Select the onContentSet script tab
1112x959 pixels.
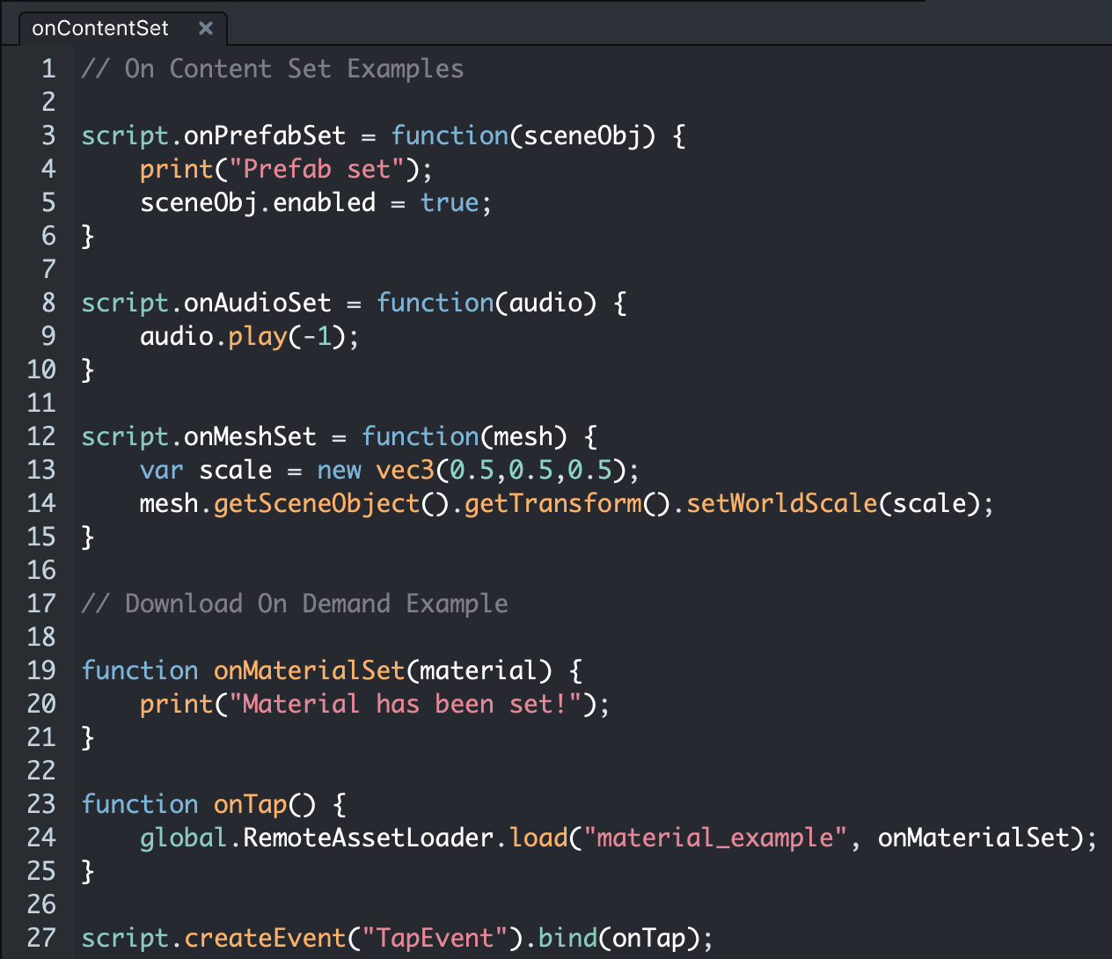coord(100,28)
